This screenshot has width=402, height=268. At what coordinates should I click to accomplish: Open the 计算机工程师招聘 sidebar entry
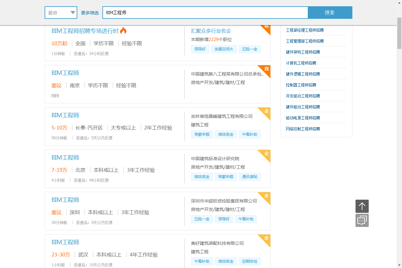point(301,63)
